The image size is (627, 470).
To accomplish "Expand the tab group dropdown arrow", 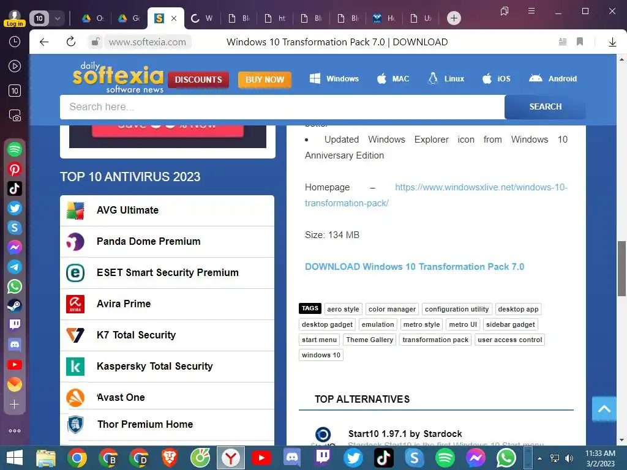I will coord(57,18).
